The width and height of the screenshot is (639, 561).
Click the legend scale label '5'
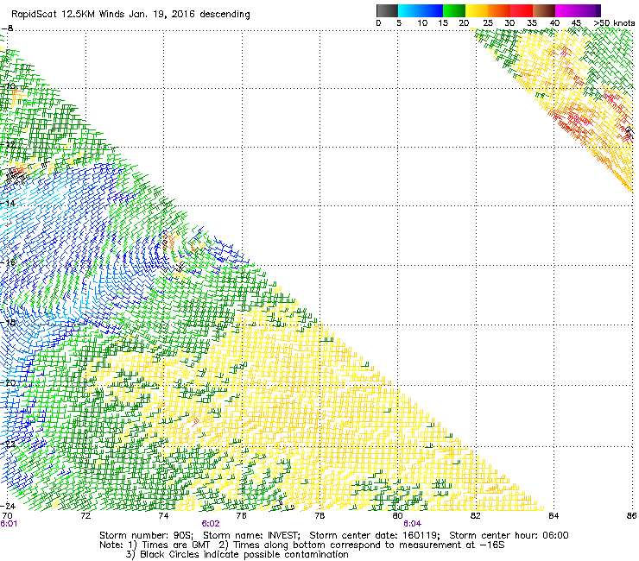click(399, 23)
